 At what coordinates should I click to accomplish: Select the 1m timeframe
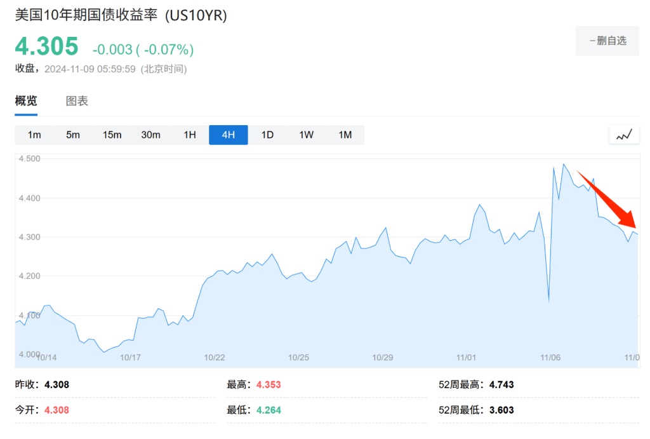[x=34, y=135]
